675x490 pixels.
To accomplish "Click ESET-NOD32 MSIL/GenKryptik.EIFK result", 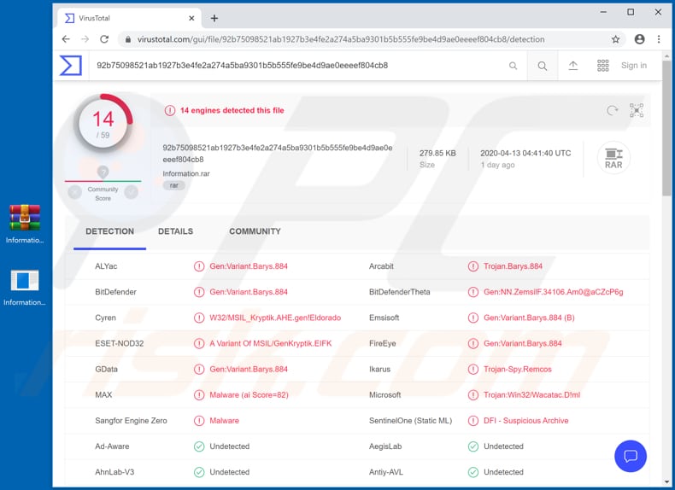I will 270,343.
